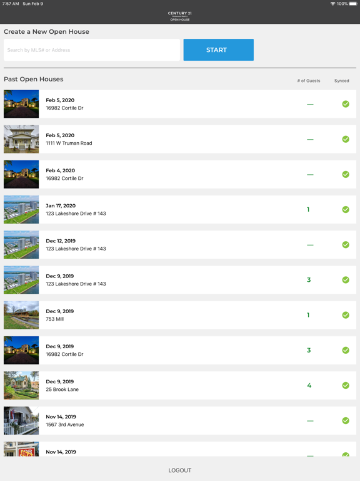
Task: Select the 25 Brook Lane address text
Action: tap(62, 390)
